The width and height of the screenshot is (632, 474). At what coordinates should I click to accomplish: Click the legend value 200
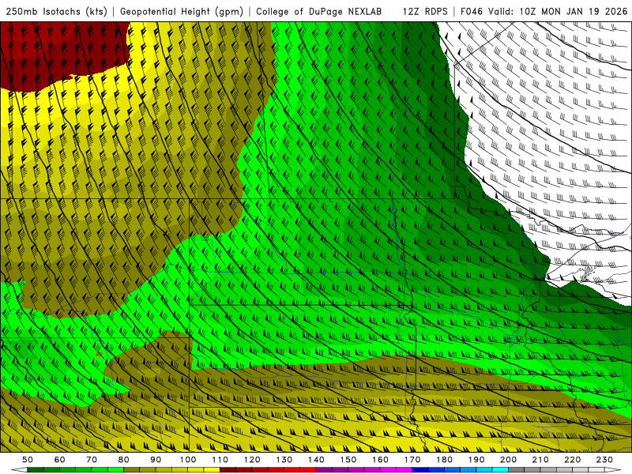click(509, 460)
